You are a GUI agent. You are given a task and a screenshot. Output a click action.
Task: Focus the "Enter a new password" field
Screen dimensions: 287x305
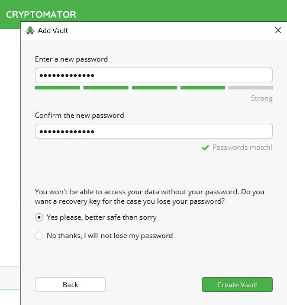(154, 75)
